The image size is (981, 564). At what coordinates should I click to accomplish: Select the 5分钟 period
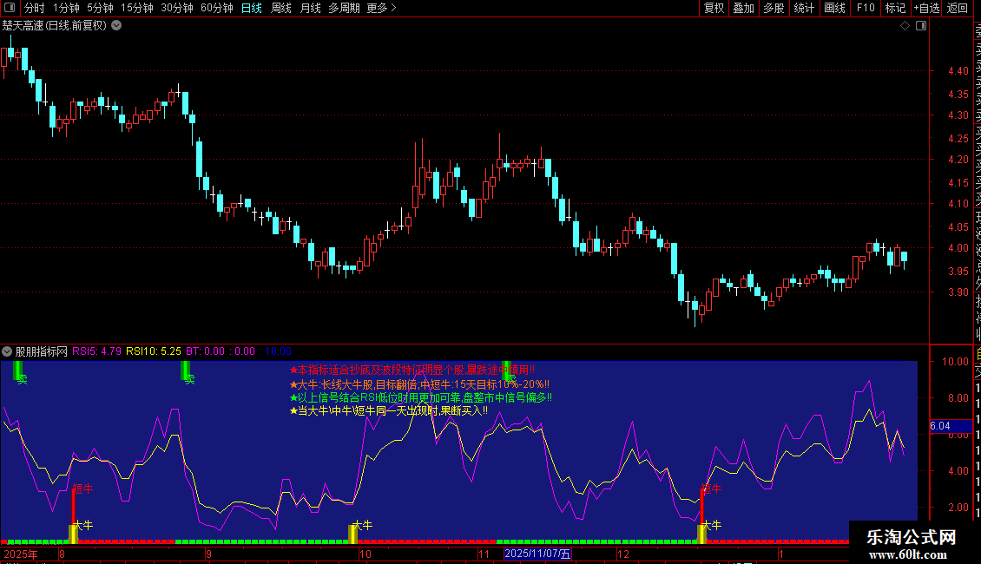click(x=100, y=8)
